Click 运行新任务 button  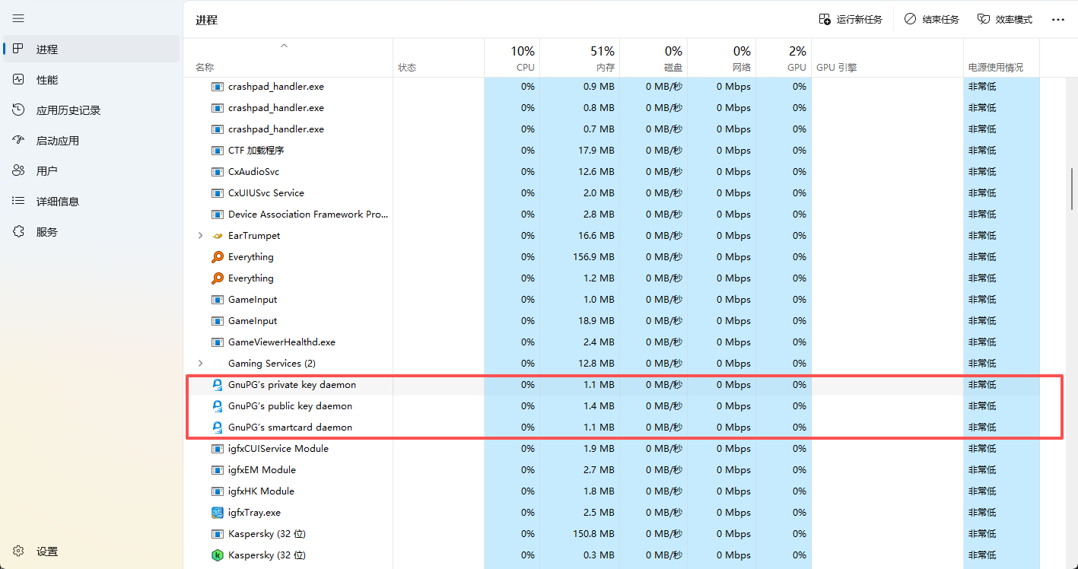point(851,19)
